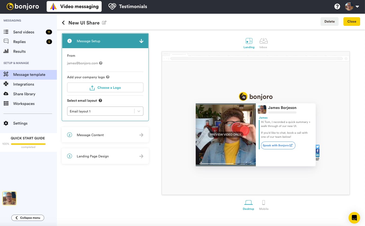The width and height of the screenshot is (365, 226).
Task: Click the user profile avatar in header
Action: 349,6
